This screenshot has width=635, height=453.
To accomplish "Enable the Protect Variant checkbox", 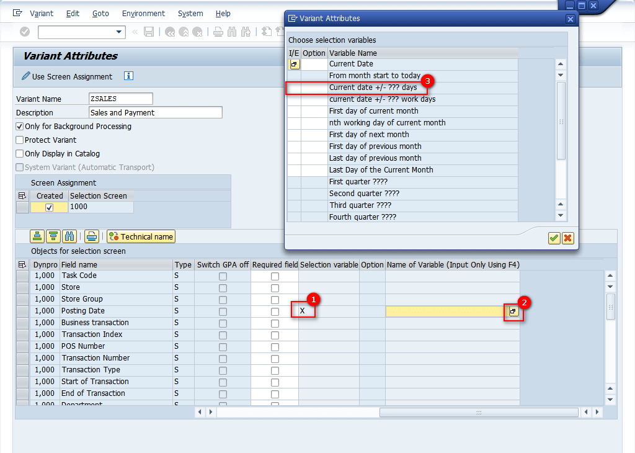I will [x=20, y=140].
